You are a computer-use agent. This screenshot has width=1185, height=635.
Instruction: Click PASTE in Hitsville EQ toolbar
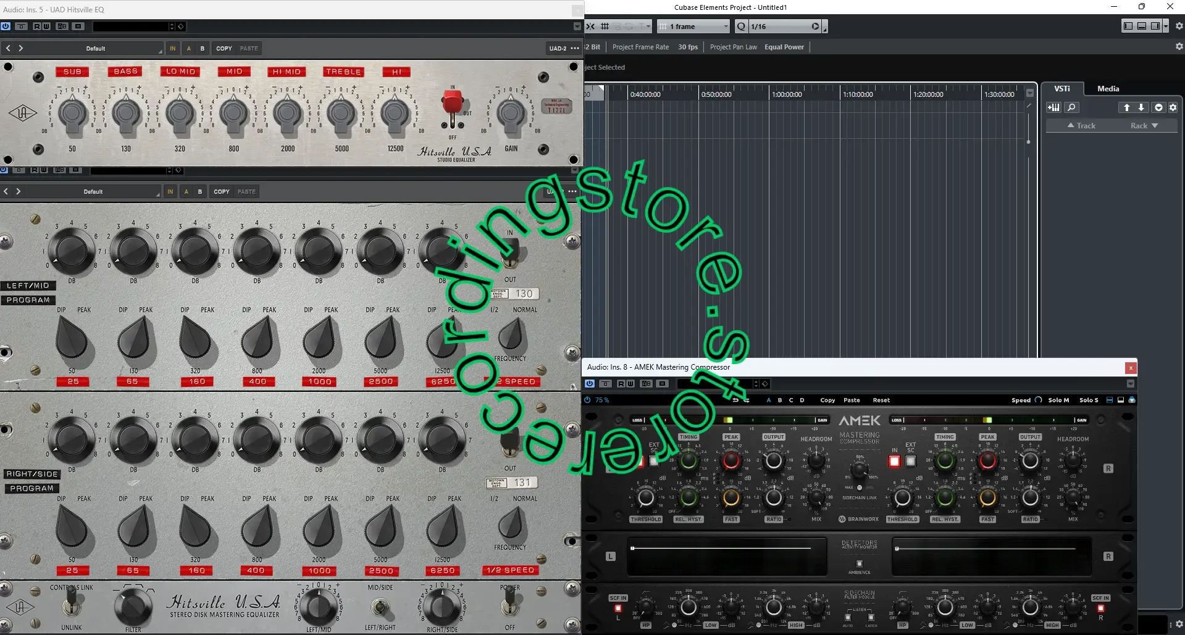[249, 48]
